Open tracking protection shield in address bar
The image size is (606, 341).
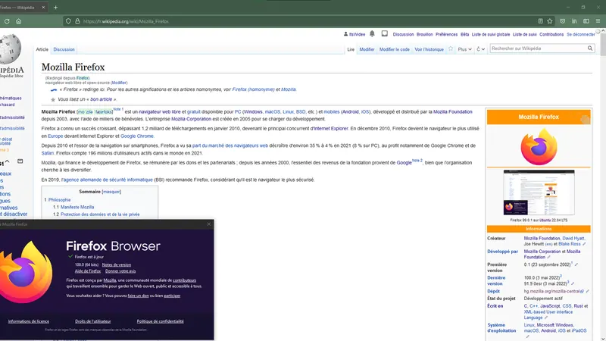coord(68,21)
